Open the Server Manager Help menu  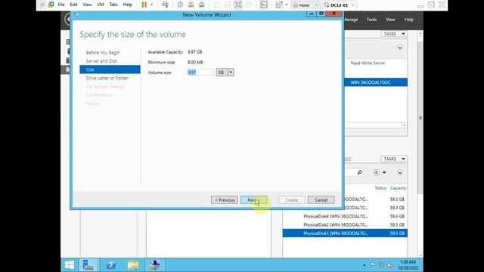click(409, 20)
